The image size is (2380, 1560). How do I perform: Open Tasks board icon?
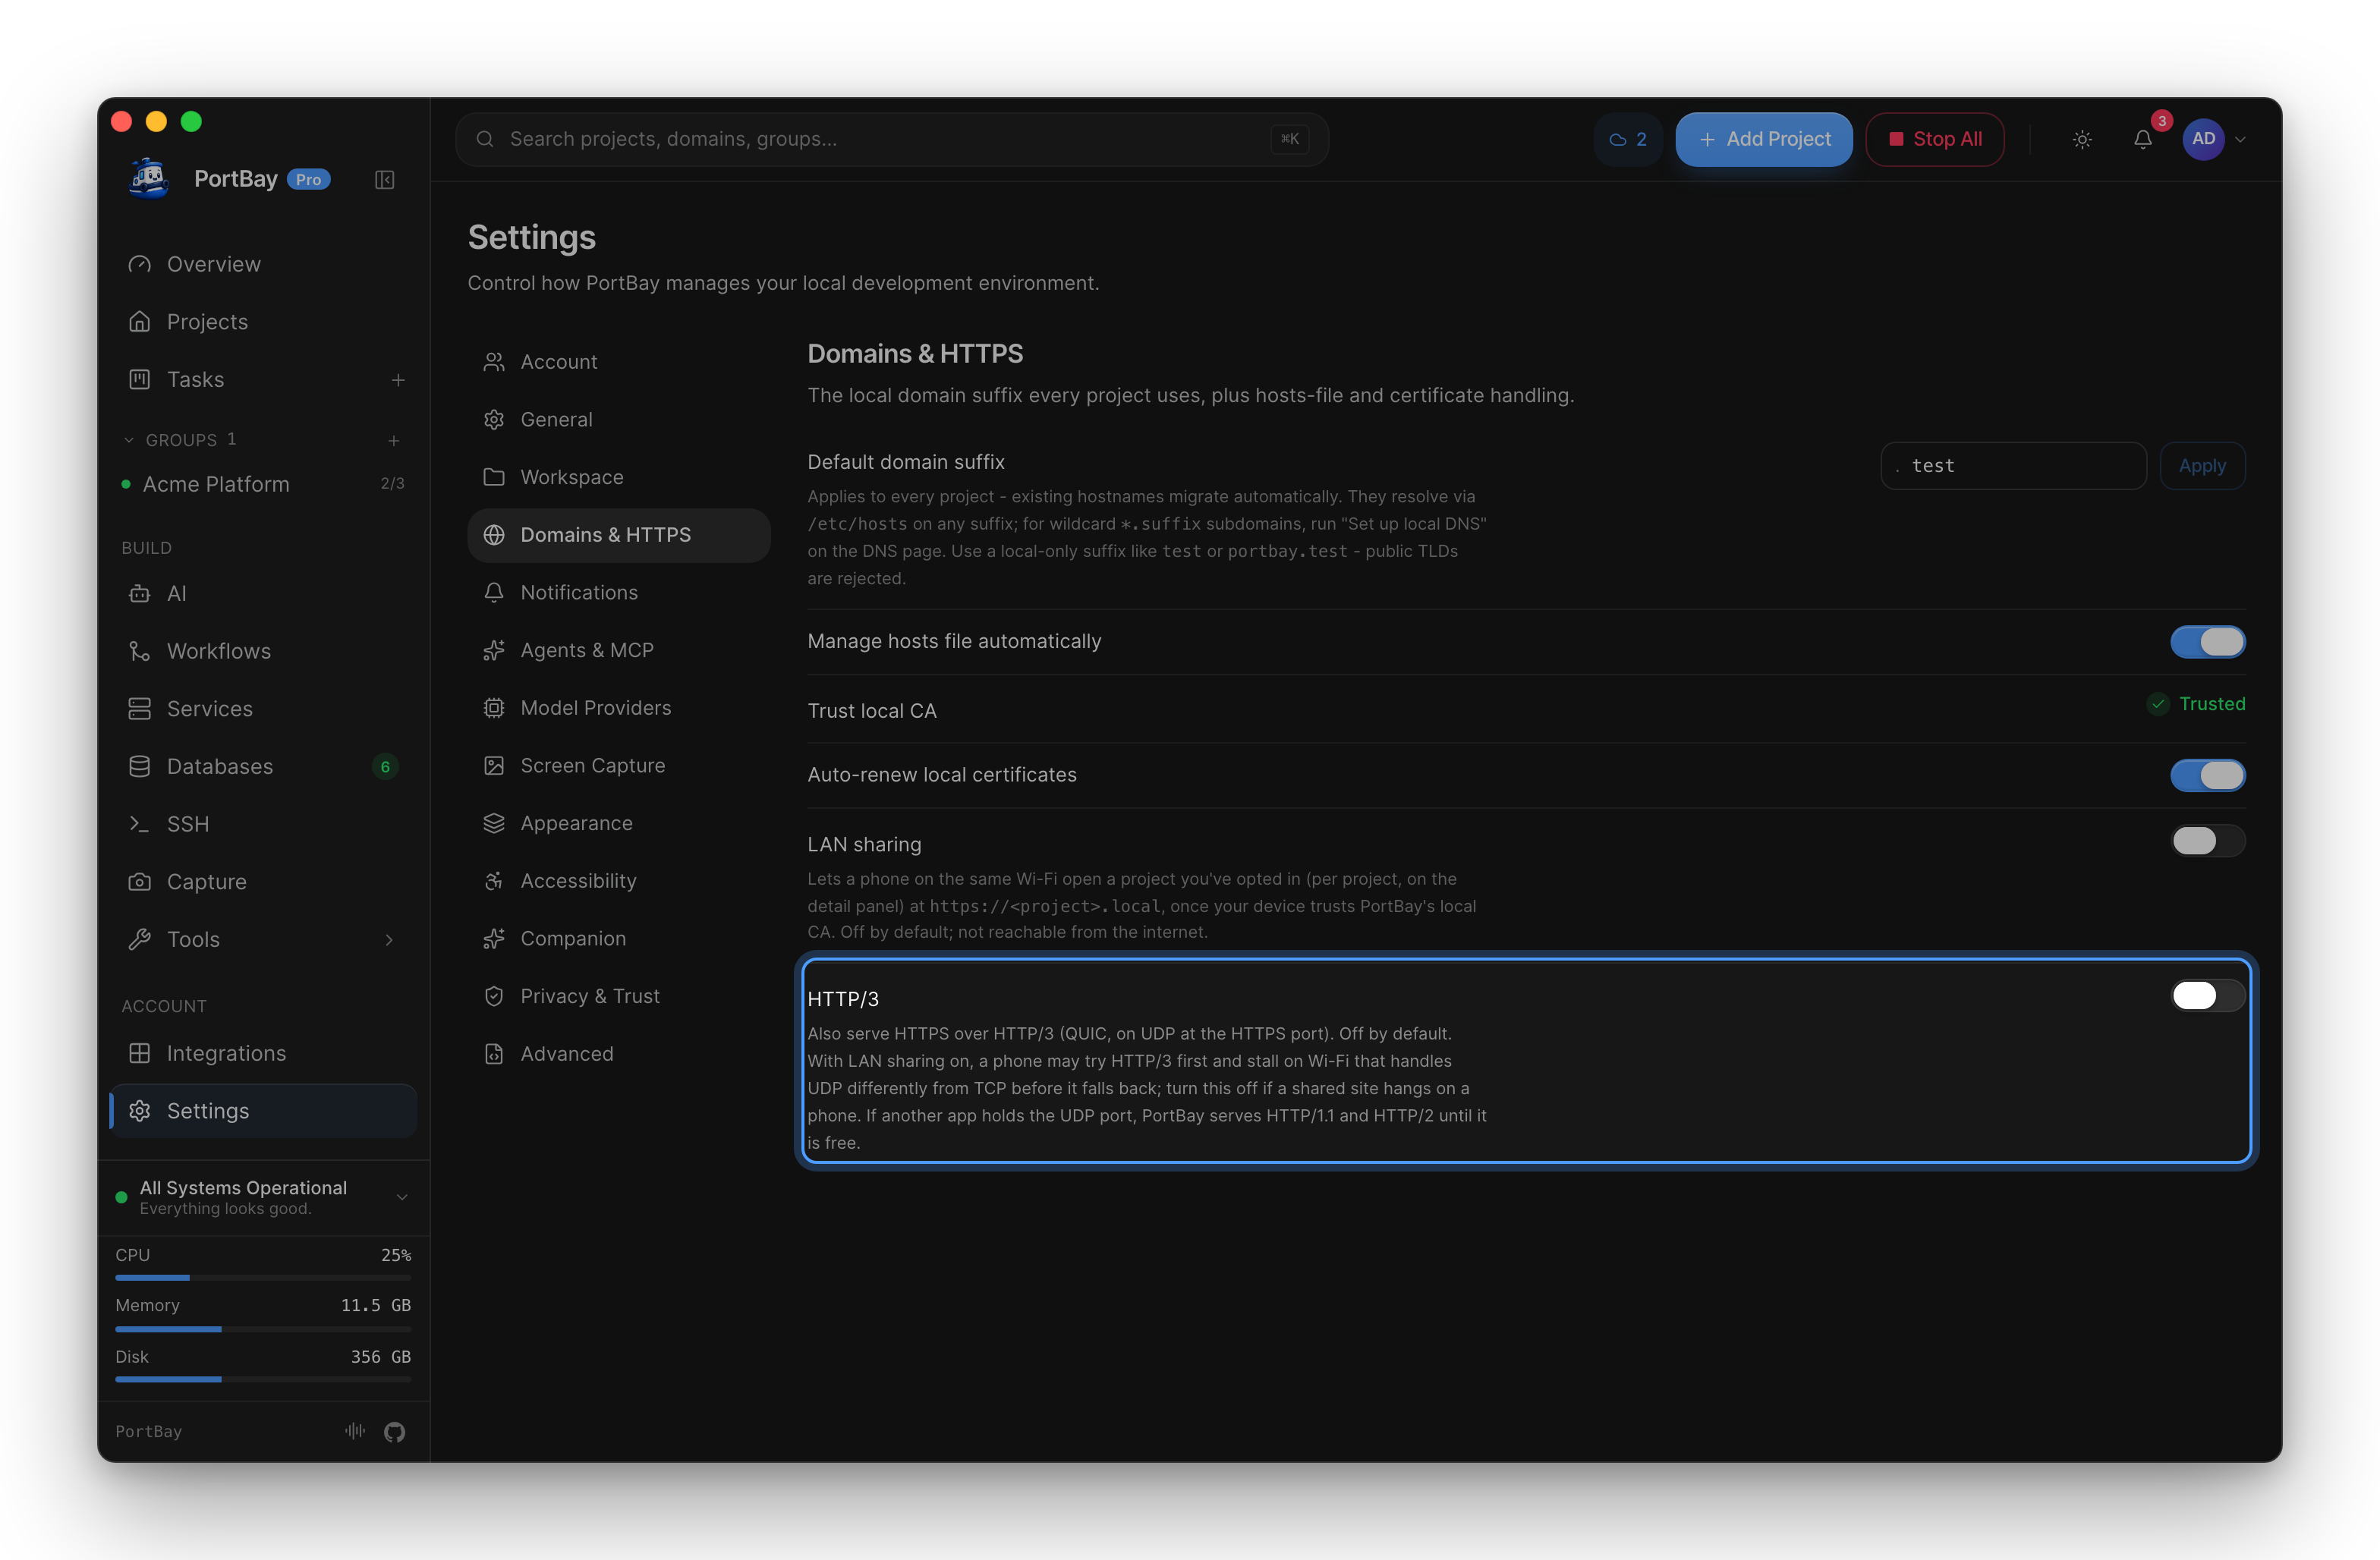[140, 380]
